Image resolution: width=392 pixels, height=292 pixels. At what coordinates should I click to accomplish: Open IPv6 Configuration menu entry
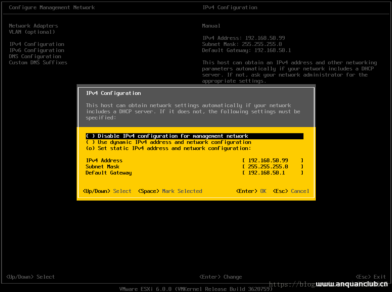click(36, 50)
